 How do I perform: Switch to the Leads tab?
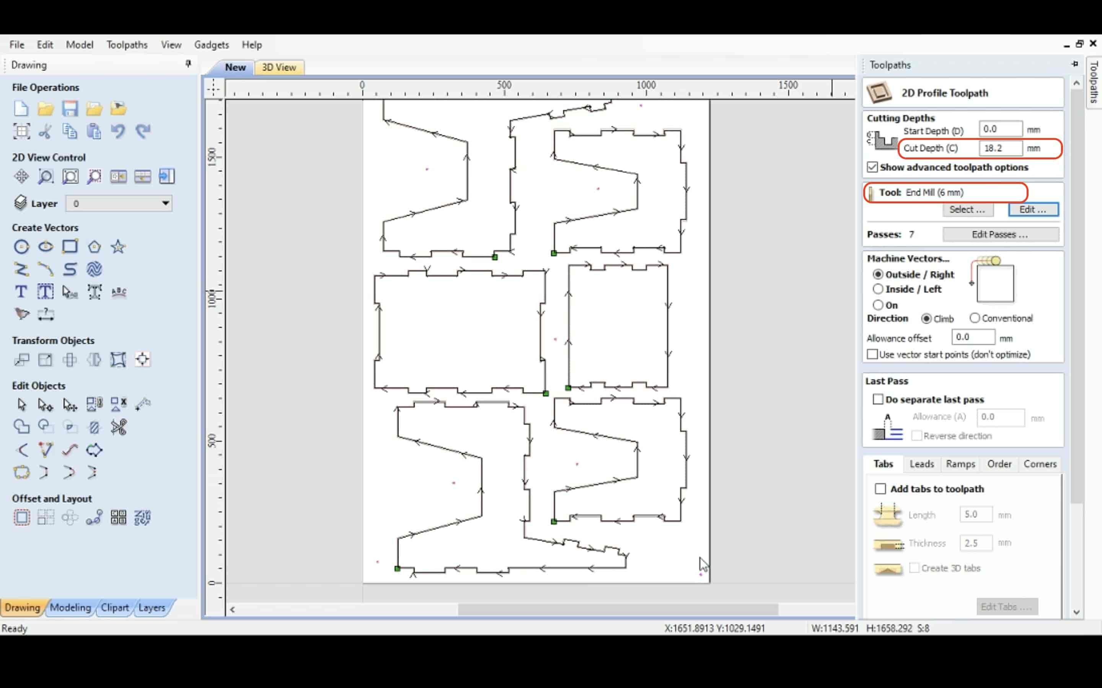pyautogui.click(x=922, y=464)
